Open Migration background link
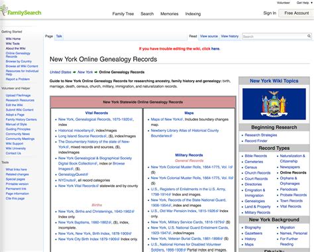The width and height of the screenshot is (314, 252). click(288, 227)
